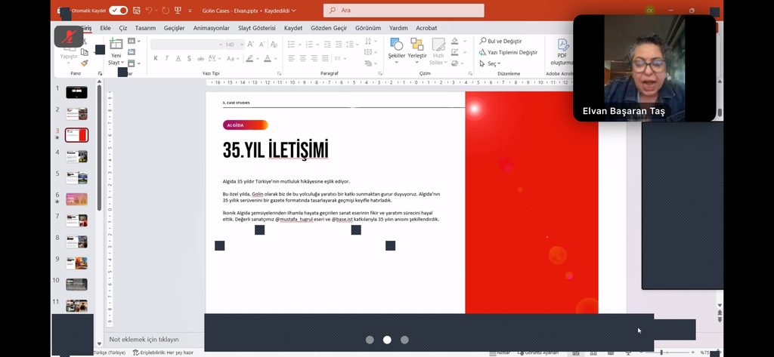
Task: Apply bold formatting with K button
Action: pos(156,58)
